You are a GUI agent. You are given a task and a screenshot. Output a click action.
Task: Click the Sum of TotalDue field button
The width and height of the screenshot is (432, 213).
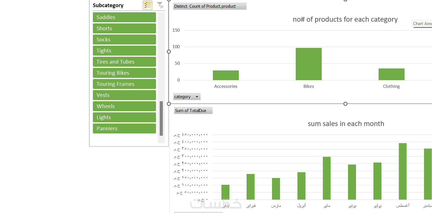[x=193, y=111]
